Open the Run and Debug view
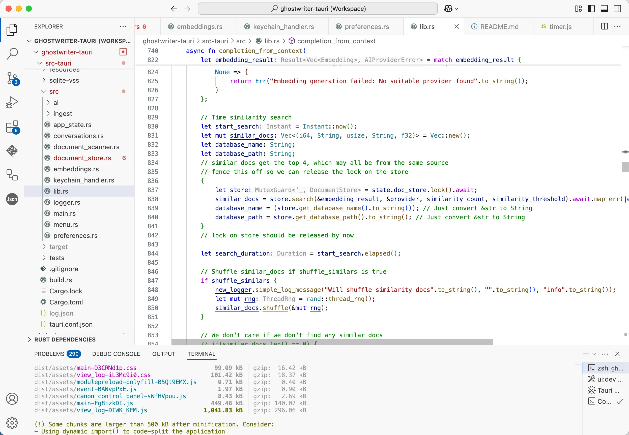 point(12,103)
